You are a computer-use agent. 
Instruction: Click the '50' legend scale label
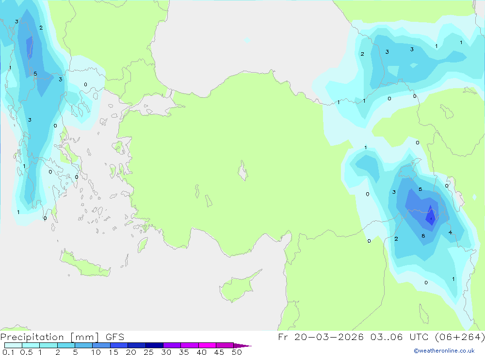pyautogui.click(x=237, y=352)
